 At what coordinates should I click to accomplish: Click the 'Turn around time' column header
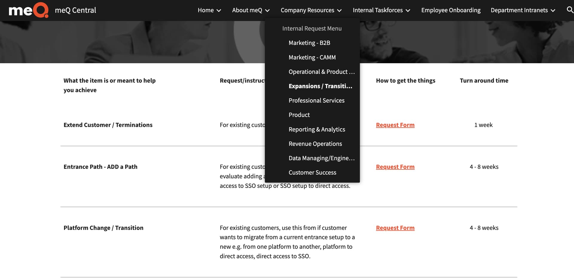(x=484, y=81)
